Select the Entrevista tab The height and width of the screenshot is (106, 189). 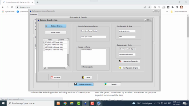tap(34, 14)
